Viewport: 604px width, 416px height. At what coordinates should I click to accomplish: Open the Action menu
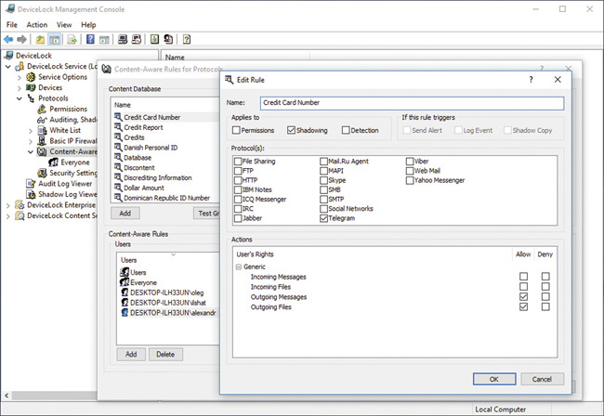pos(37,24)
